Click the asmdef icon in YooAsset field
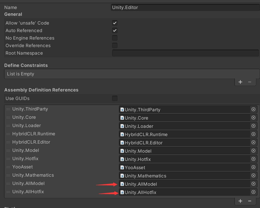260x208 pixels. [x=122, y=167]
